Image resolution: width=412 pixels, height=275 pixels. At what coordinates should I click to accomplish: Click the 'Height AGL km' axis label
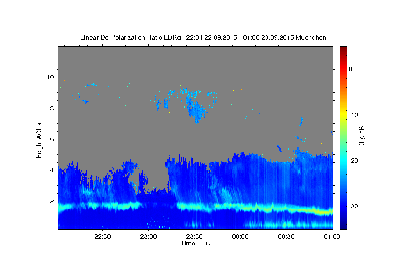click(39, 138)
